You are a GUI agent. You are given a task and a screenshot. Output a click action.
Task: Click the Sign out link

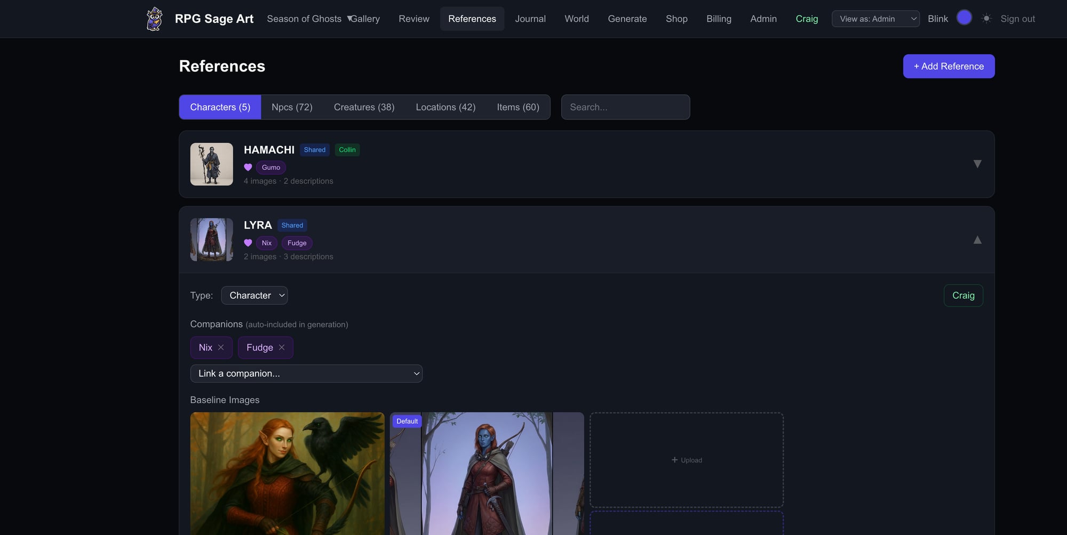point(1017,18)
